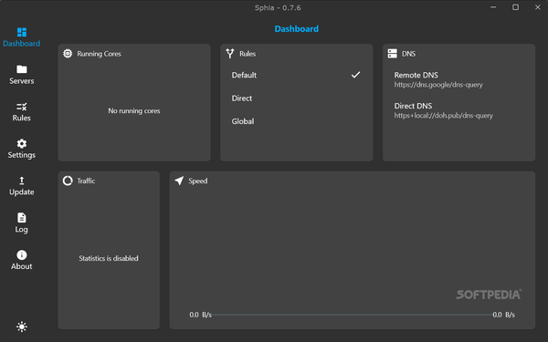Click the left 0.0 B/s speed value
The height and width of the screenshot is (342, 548).
(x=201, y=315)
